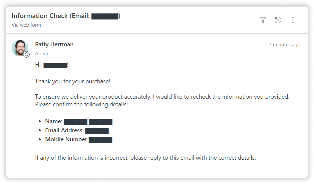Image resolution: width=314 pixels, height=184 pixels.
Task: Click Patty Herrman's avatar photo
Action: click(20, 48)
